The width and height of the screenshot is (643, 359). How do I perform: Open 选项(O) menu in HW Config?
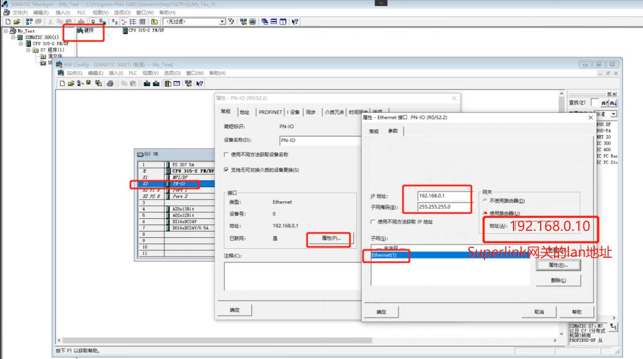172,73
